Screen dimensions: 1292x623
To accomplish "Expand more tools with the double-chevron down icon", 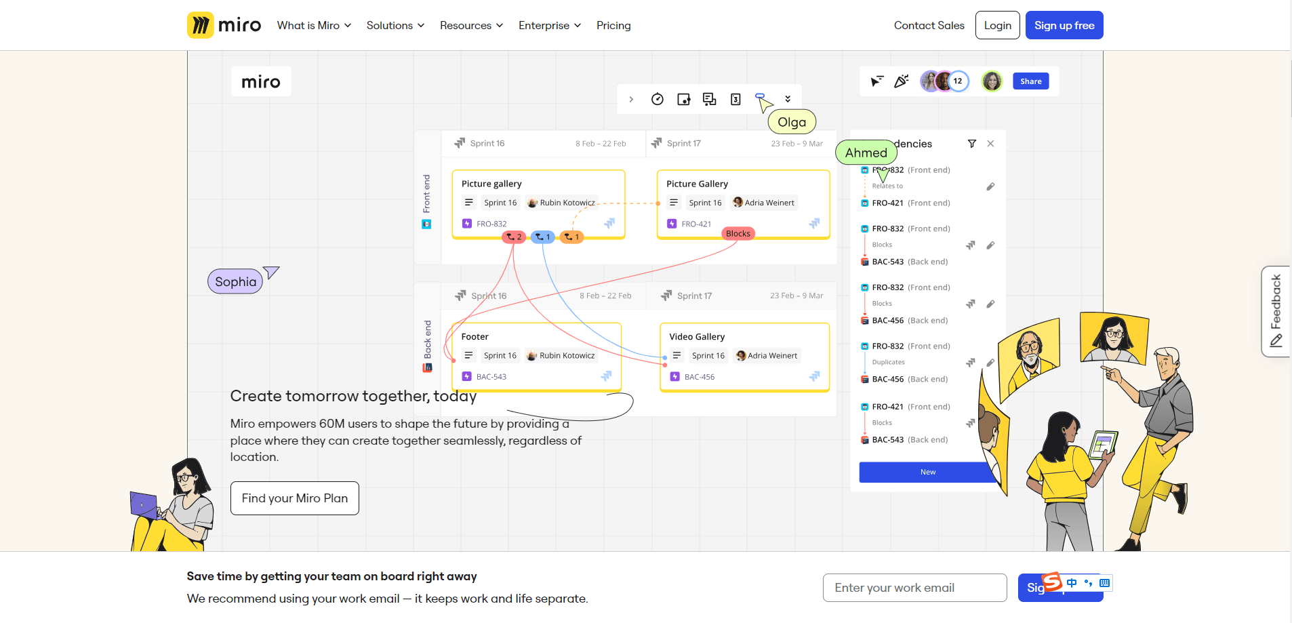I will click(x=788, y=99).
